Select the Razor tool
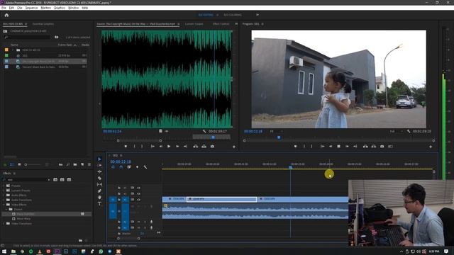The height and width of the screenshot is (255, 454). point(99,178)
